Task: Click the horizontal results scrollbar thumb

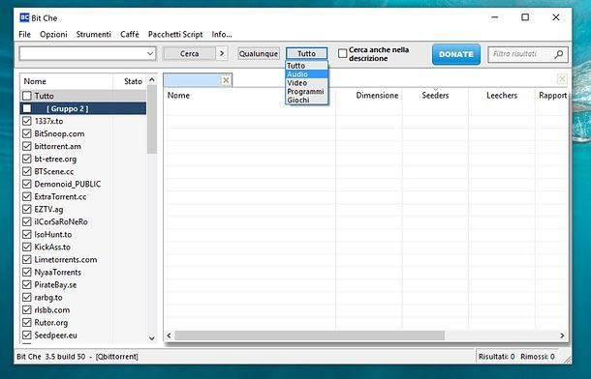Action: point(309,335)
